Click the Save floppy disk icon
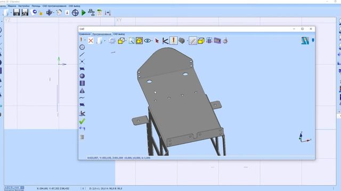The image size is (341, 191). 17,13
